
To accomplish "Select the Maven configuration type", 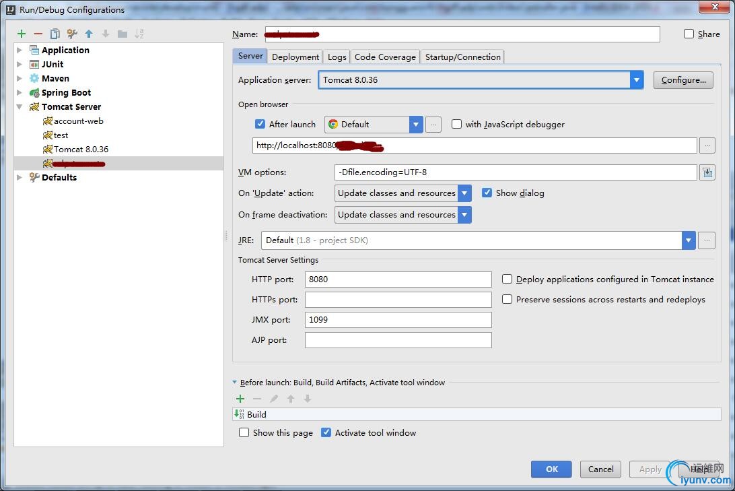I will [x=55, y=78].
